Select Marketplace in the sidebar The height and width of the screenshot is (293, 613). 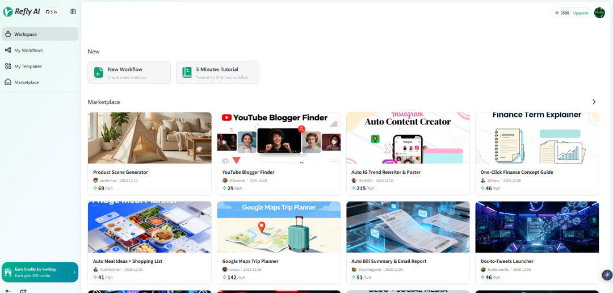40,82
